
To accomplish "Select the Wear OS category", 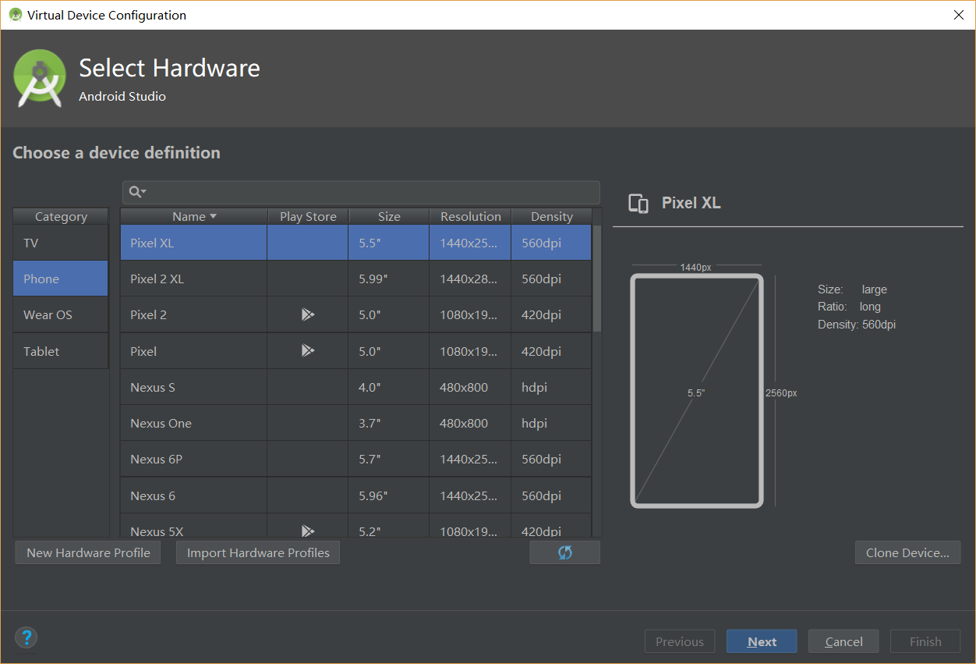I will [61, 314].
